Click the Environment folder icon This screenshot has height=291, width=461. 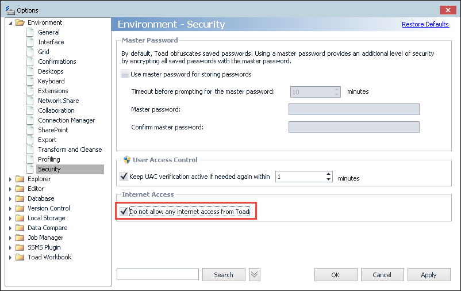coord(20,23)
